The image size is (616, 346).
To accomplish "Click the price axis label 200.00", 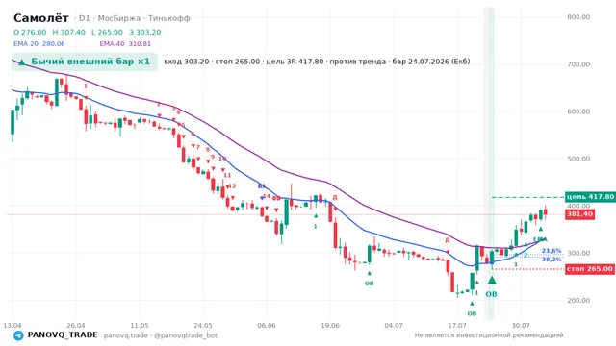I will [578, 300].
